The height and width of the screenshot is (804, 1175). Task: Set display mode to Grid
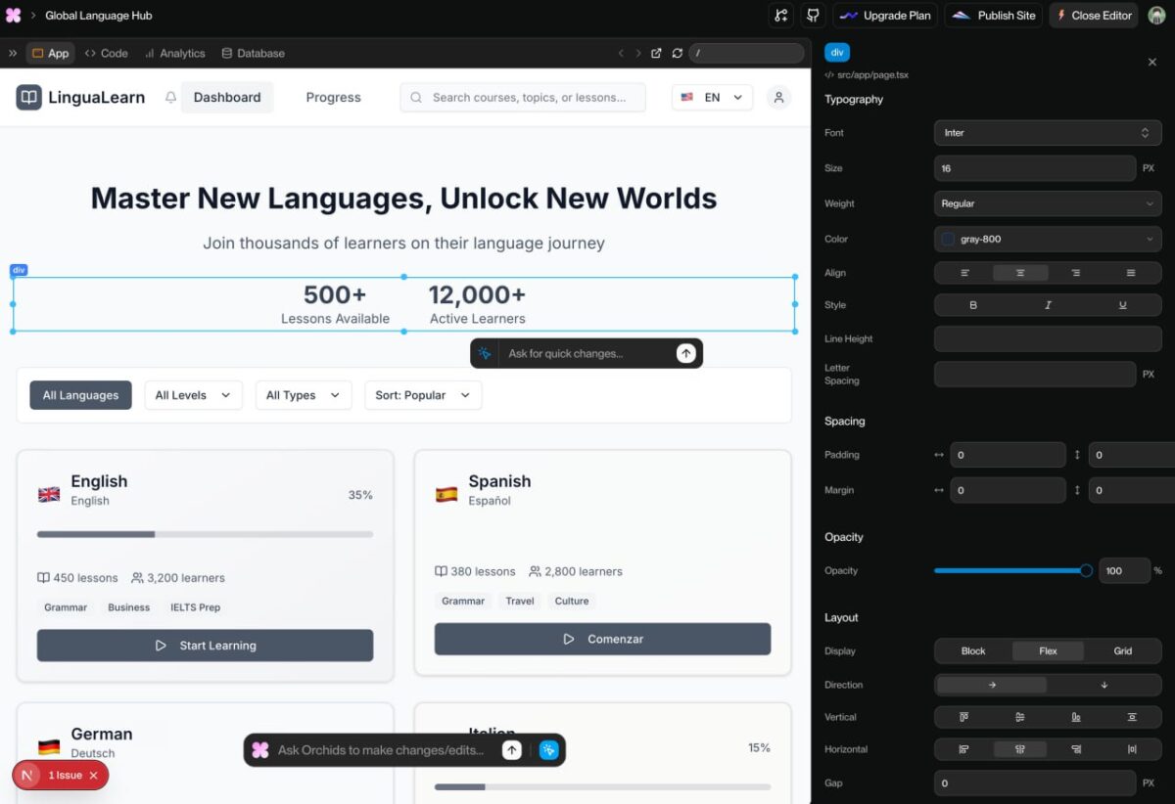tap(1122, 651)
